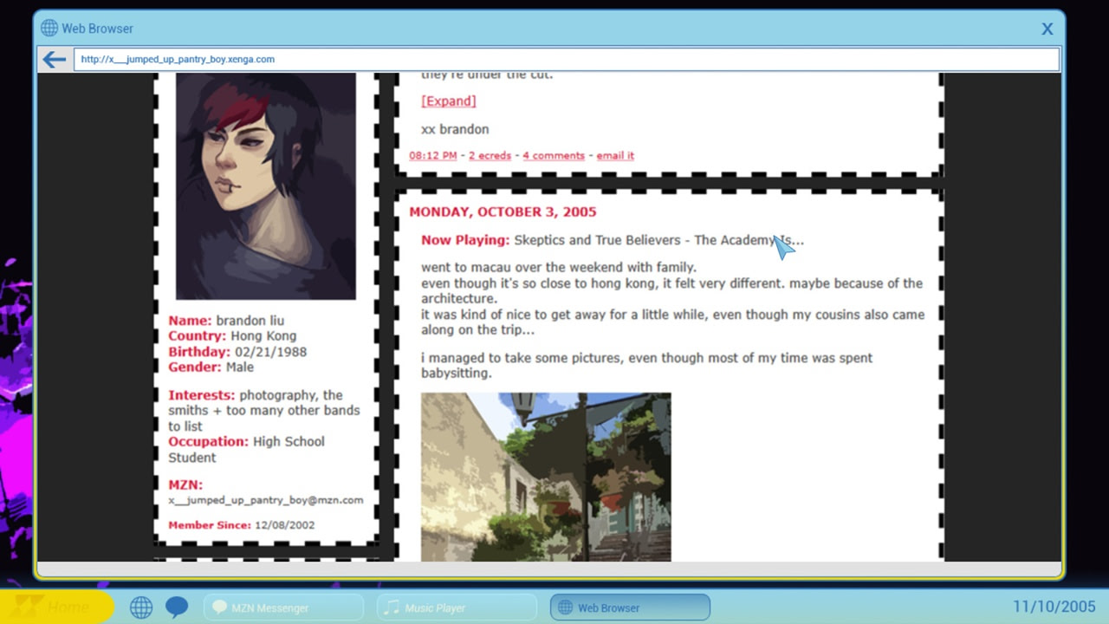Close the Web Browser window
This screenshot has height=624, width=1109.
pos(1047,29)
